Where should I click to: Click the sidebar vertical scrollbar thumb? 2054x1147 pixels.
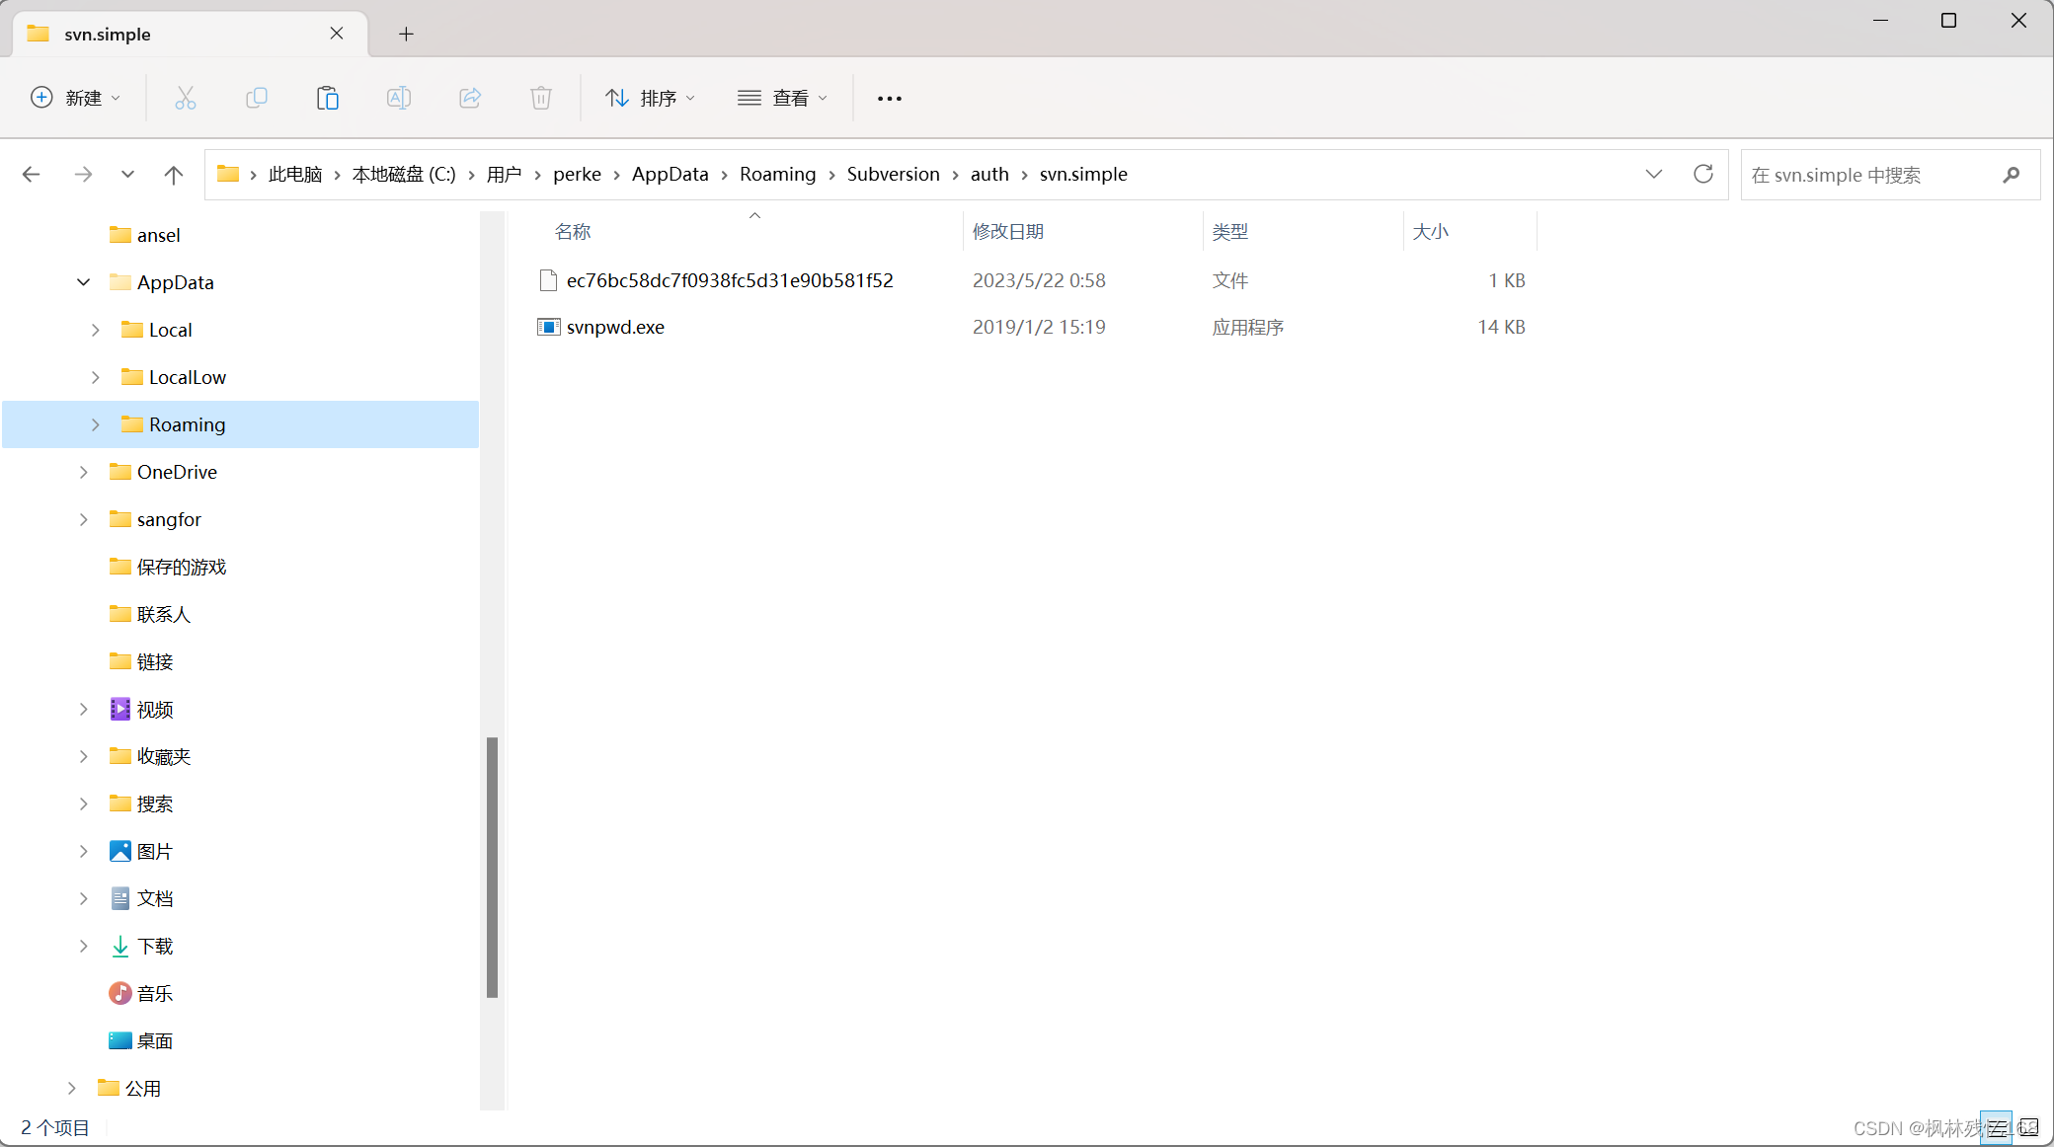(x=492, y=867)
